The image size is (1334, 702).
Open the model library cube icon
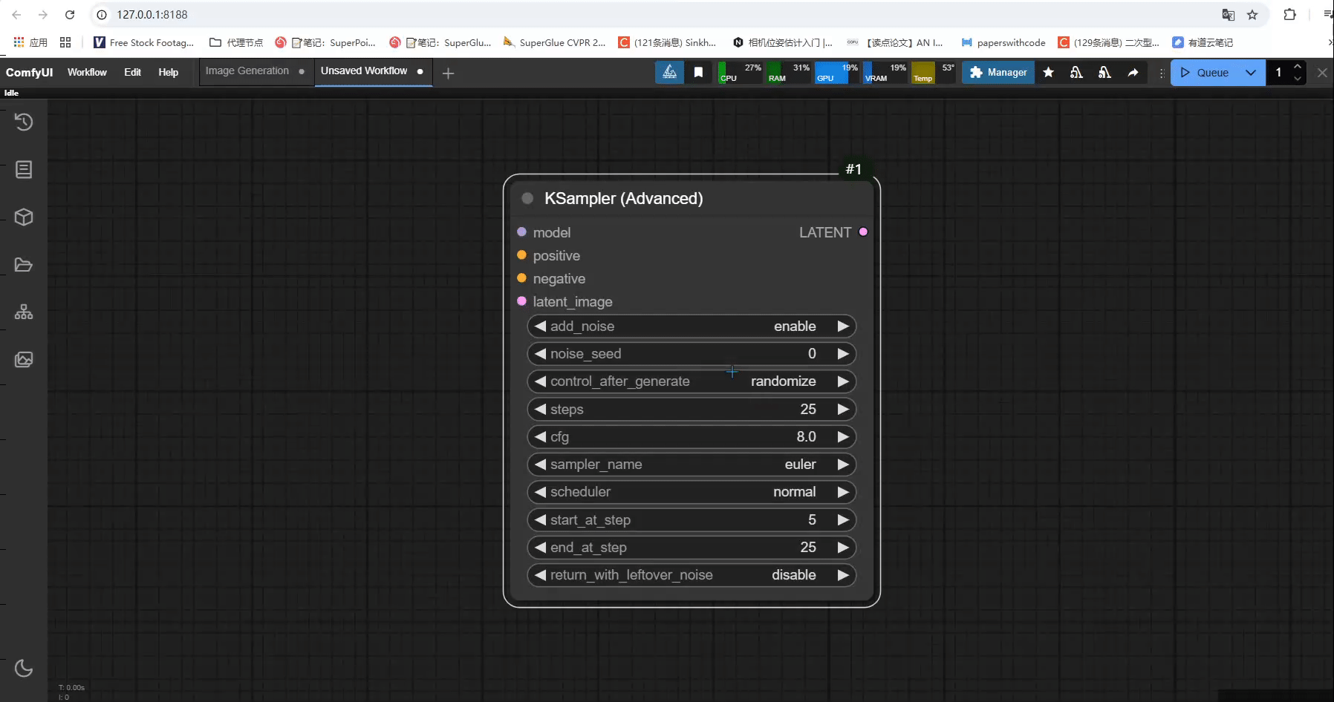(x=24, y=217)
